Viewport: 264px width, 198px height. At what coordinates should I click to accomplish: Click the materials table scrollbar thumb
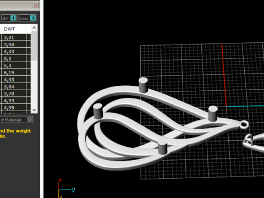34,46
